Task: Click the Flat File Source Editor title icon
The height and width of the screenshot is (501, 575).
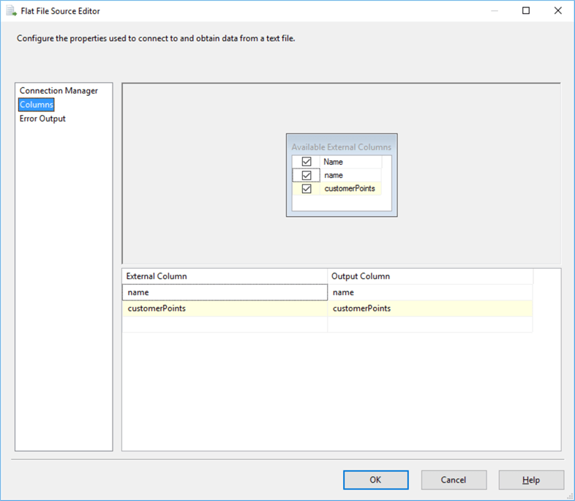Action: point(11,11)
